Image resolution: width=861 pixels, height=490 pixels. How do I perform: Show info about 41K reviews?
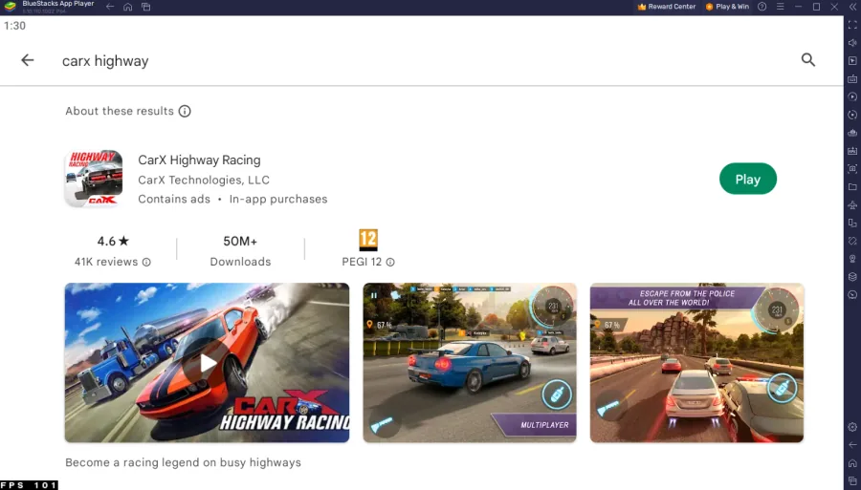pyautogui.click(x=146, y=262)
